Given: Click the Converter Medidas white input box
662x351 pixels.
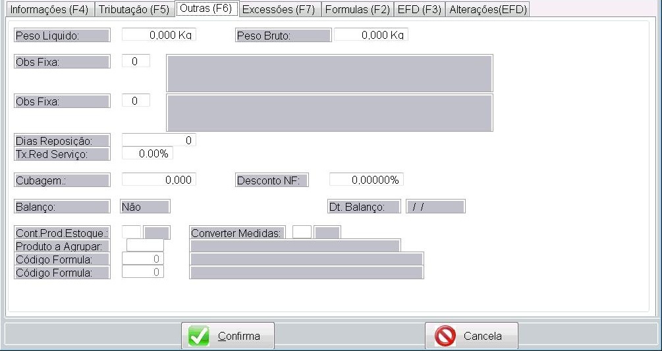Looking at the screenshot, I should pos(302,232).
